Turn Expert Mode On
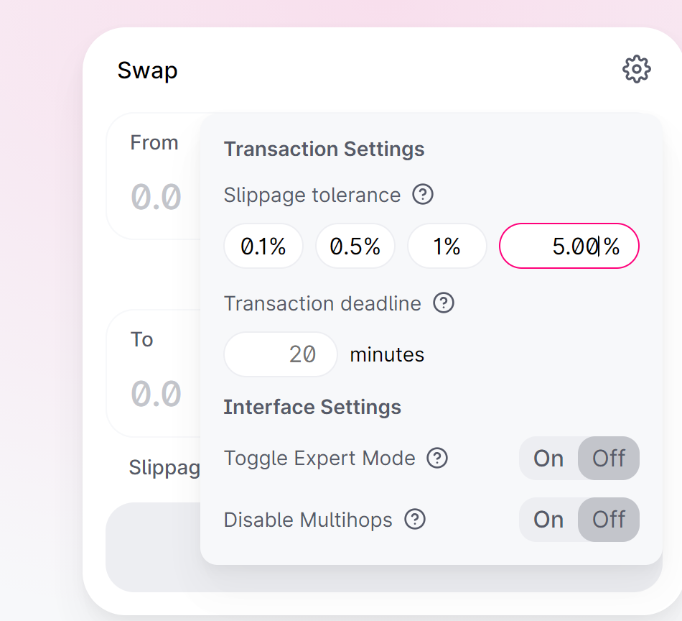This screenshot has height=621, width=682. pyautogui.click(x=548, y=458)
